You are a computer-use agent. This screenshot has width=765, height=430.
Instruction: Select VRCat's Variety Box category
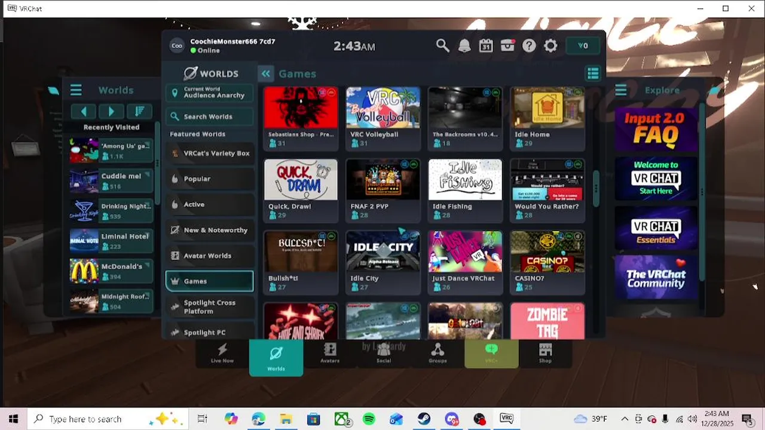tap(209, 153)
